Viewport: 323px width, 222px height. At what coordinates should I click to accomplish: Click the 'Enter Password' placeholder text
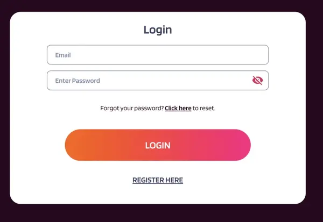tap(78, 81)
